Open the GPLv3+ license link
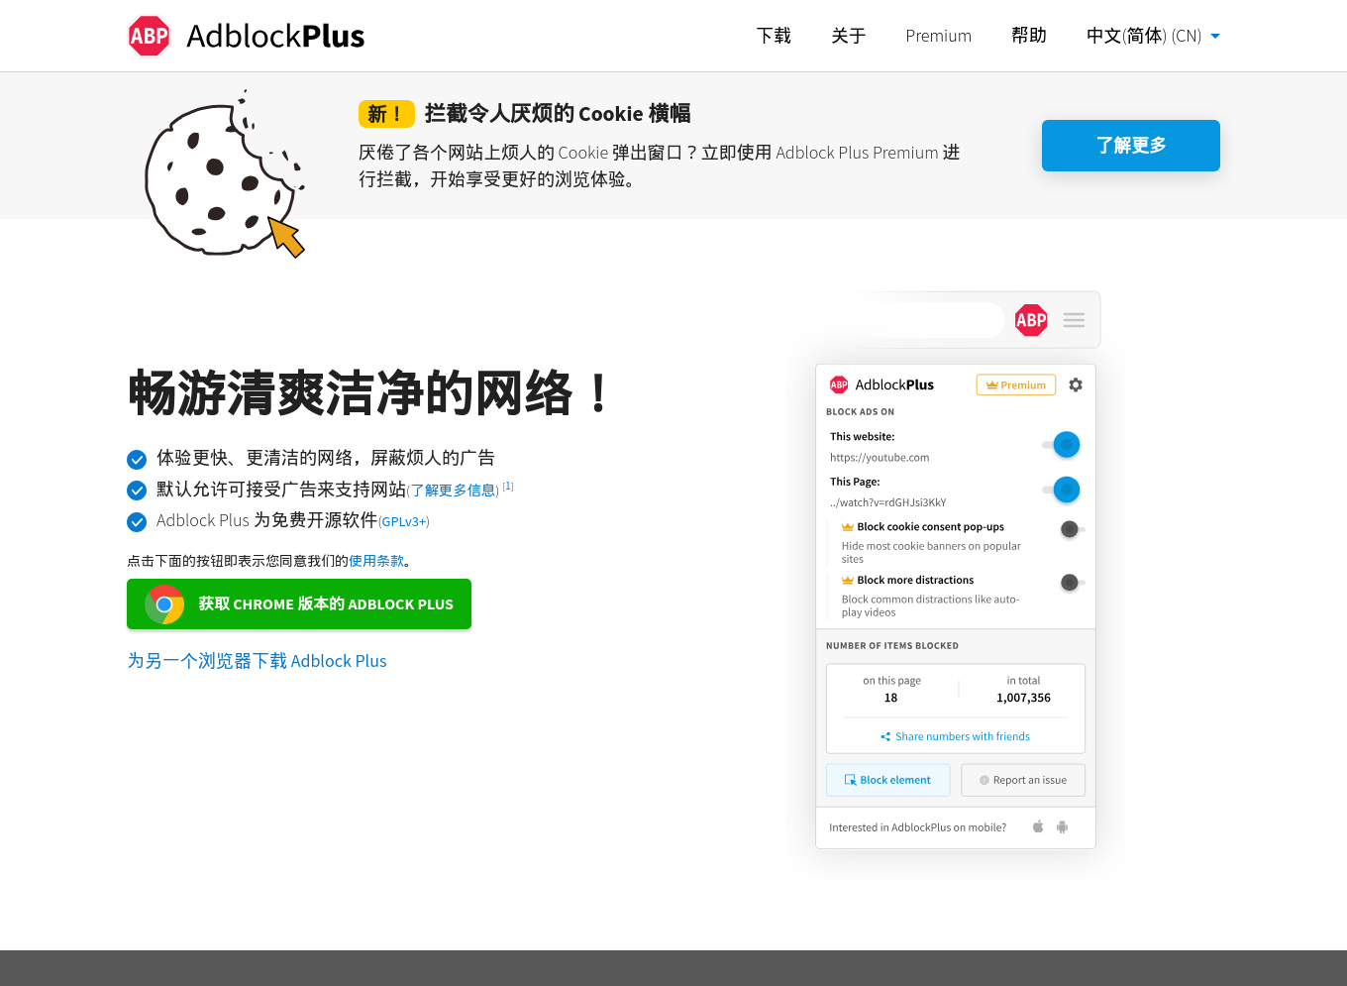1347x986 pixels. point(404,522)
